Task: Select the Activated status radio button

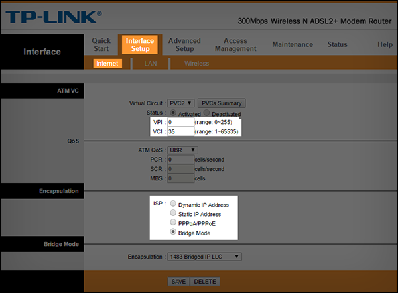Action: tap(173, 113)
